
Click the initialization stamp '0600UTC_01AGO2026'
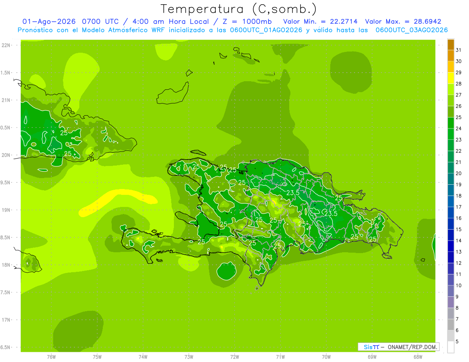tap(266, 30)
